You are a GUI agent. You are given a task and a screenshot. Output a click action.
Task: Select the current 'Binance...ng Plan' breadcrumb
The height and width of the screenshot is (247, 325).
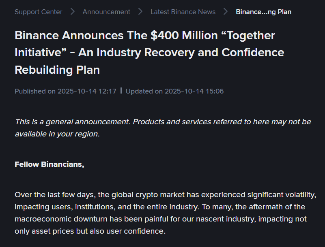pos(263,12)
